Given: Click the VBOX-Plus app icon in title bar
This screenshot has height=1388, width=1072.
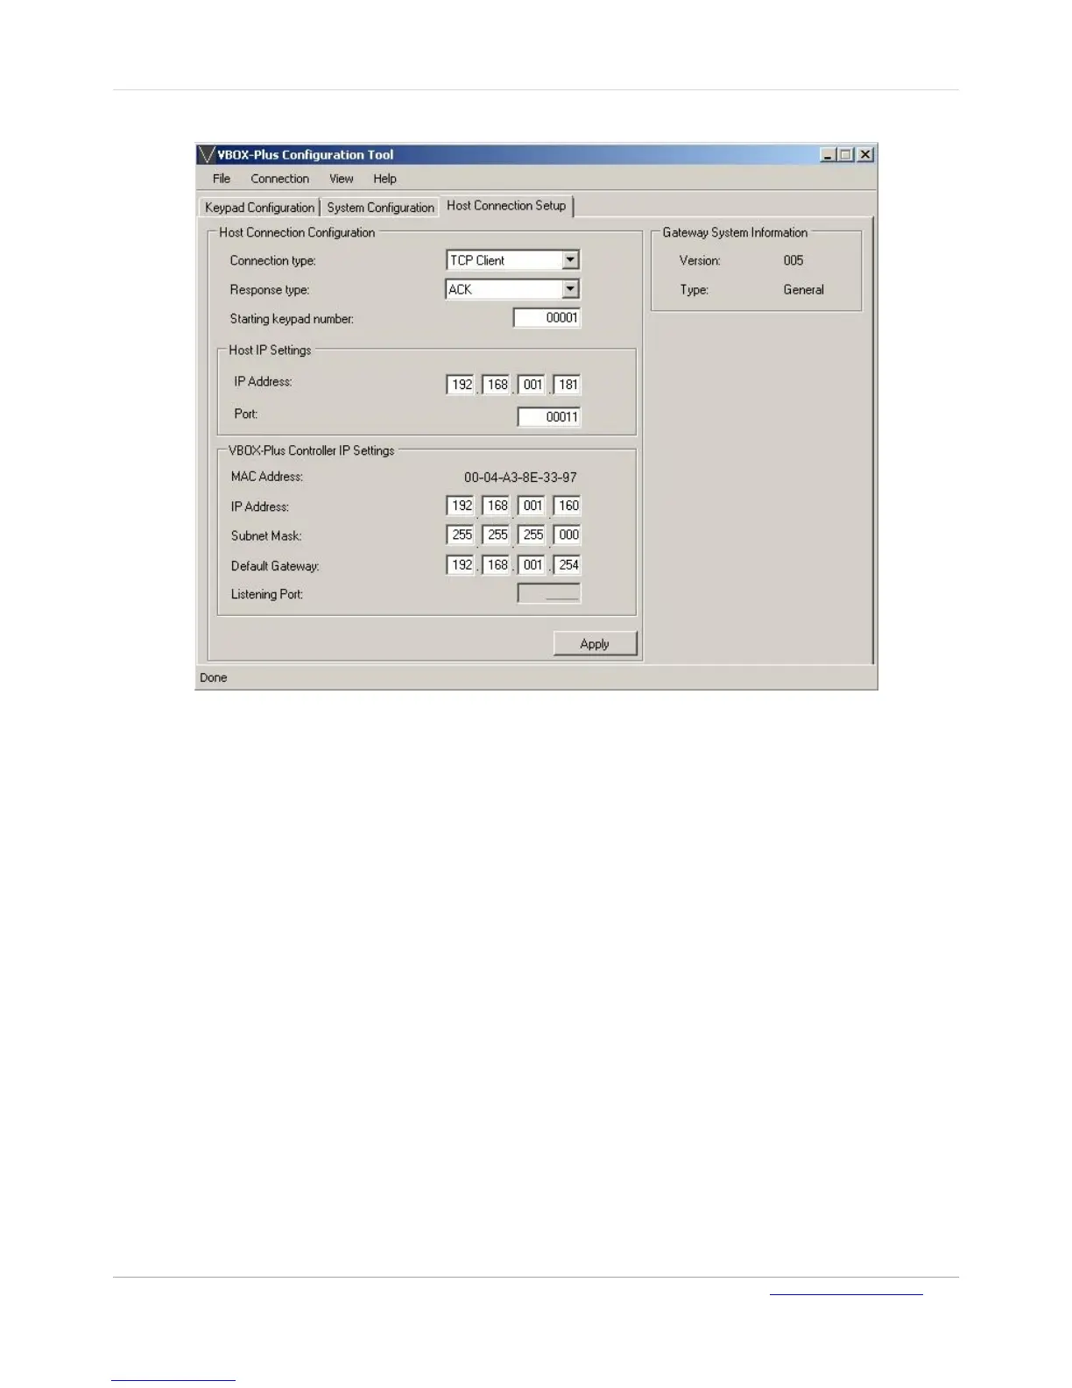Looking at the screenshot, I should pyautogui.click(x=207, y=154).
